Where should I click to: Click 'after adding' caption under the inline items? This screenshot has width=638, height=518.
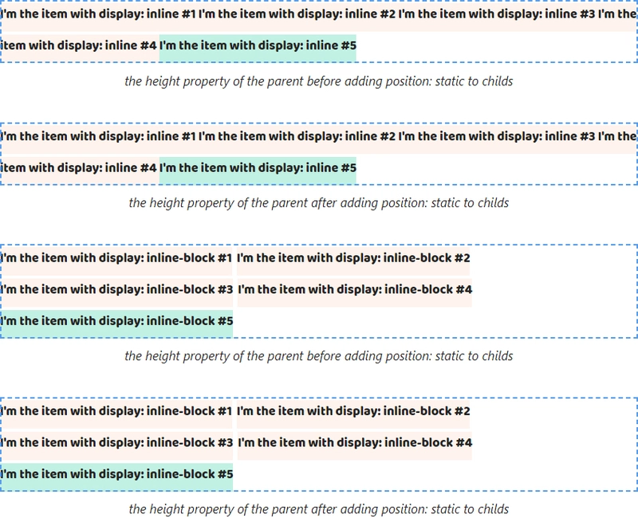click(318, 203)
